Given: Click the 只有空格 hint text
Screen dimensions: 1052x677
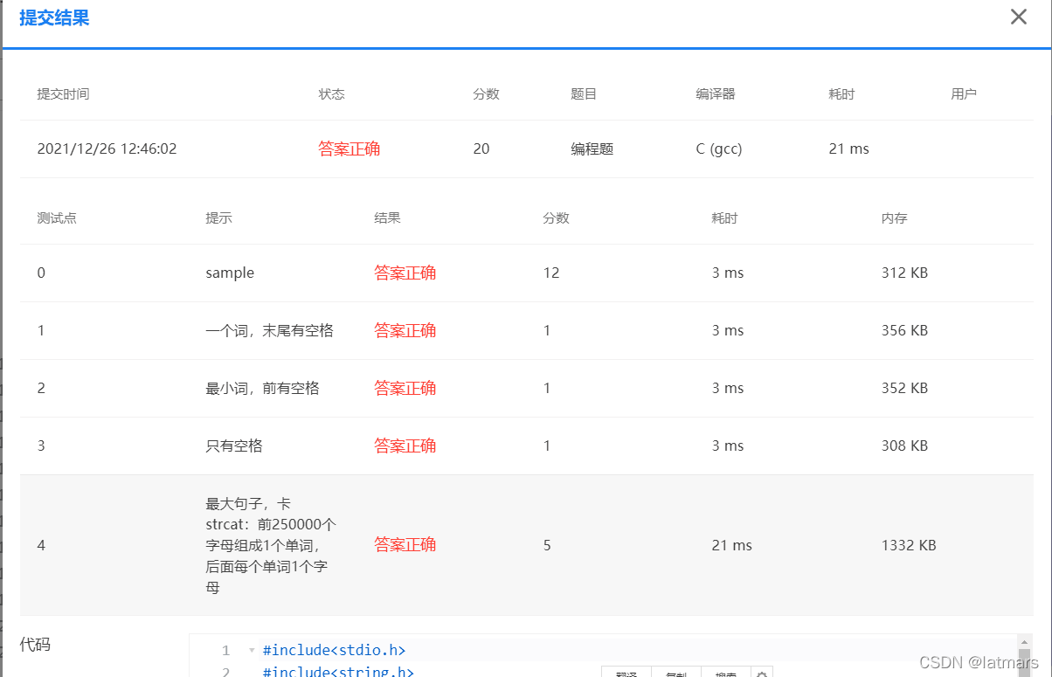Looking at the screenshot, I should pyautogui.click(x=234, y=446).
